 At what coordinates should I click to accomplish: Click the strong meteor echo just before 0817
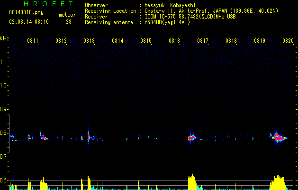pos(192,137)
